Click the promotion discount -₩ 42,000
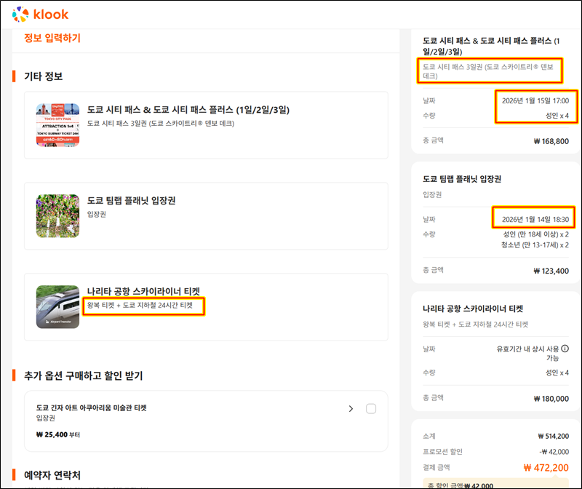582x489 pixels. (554, 451)
